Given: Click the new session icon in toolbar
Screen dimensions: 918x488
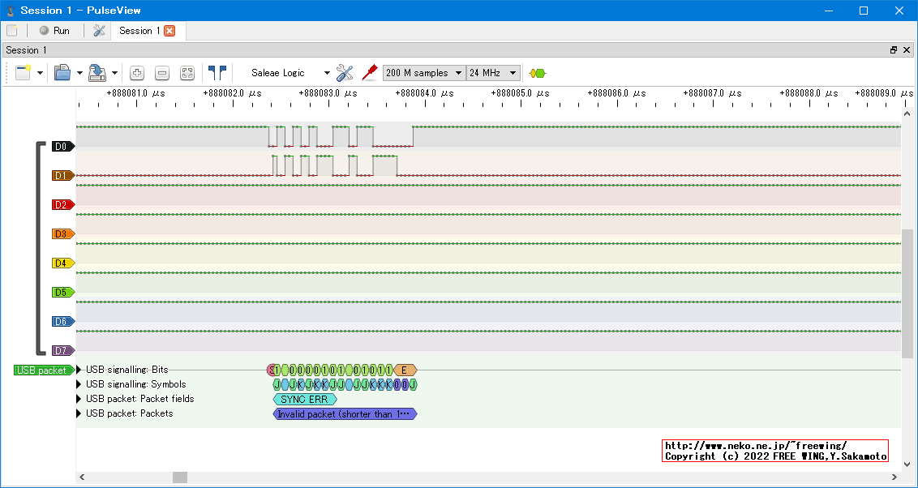Looking at the screenshot, I should click(23, 73).
